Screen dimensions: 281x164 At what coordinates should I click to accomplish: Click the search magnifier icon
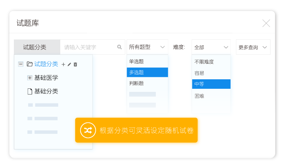pos(119,47)
